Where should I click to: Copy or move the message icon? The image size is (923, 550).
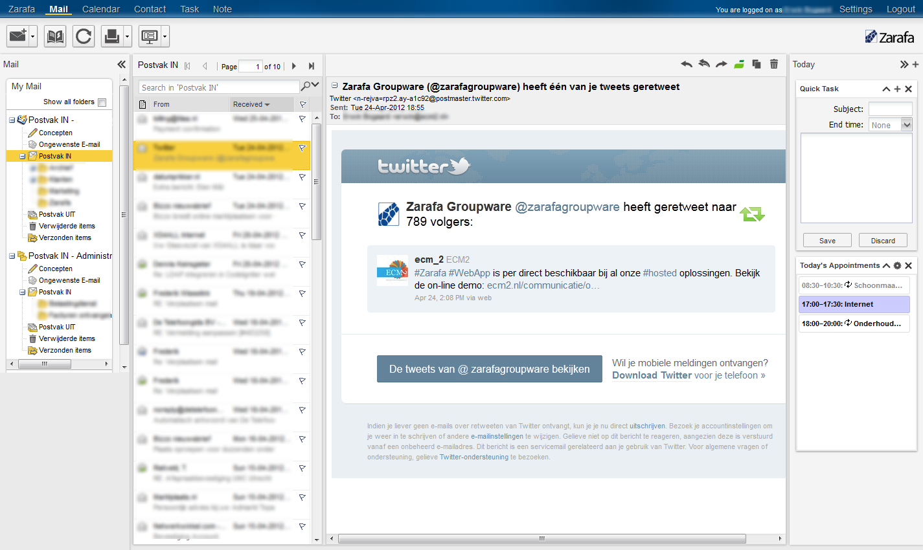756,64
